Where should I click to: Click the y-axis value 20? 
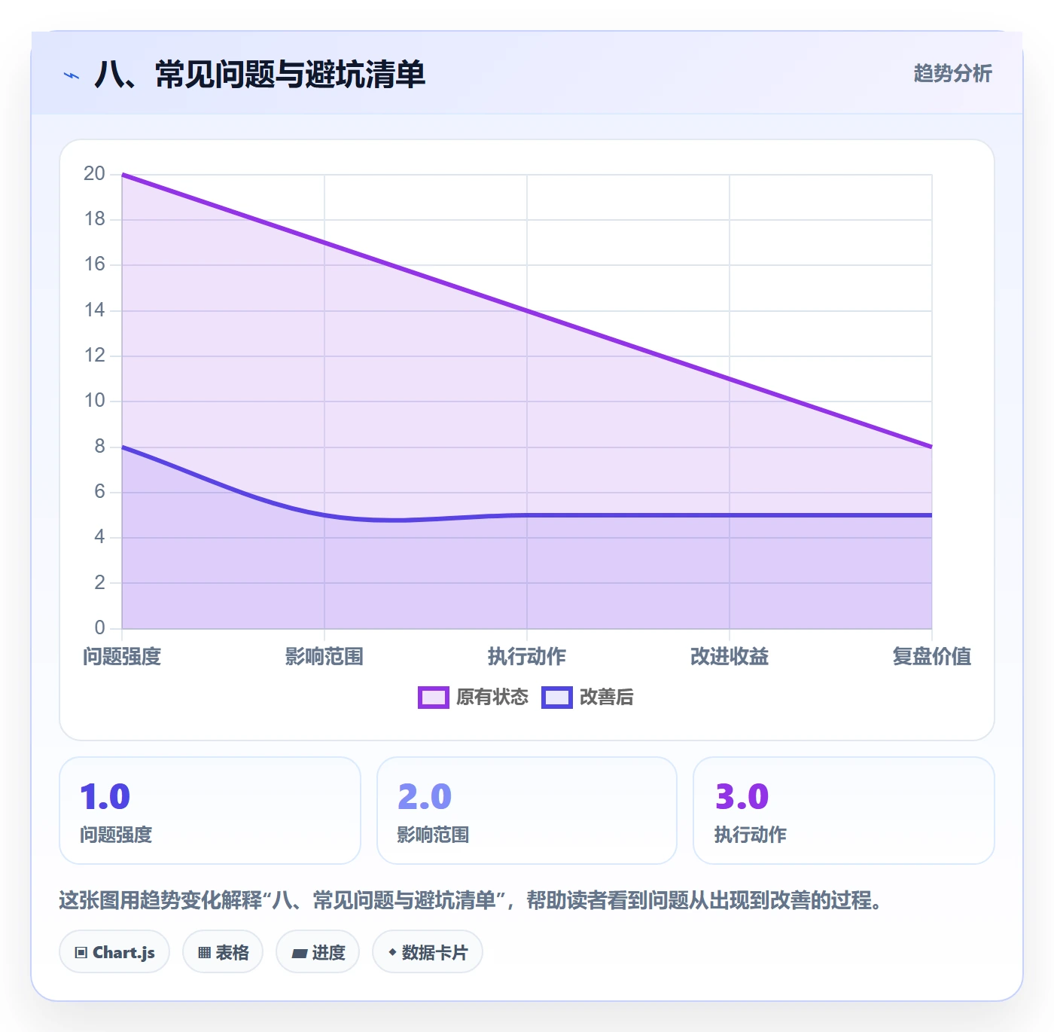[x=94, y=174]
